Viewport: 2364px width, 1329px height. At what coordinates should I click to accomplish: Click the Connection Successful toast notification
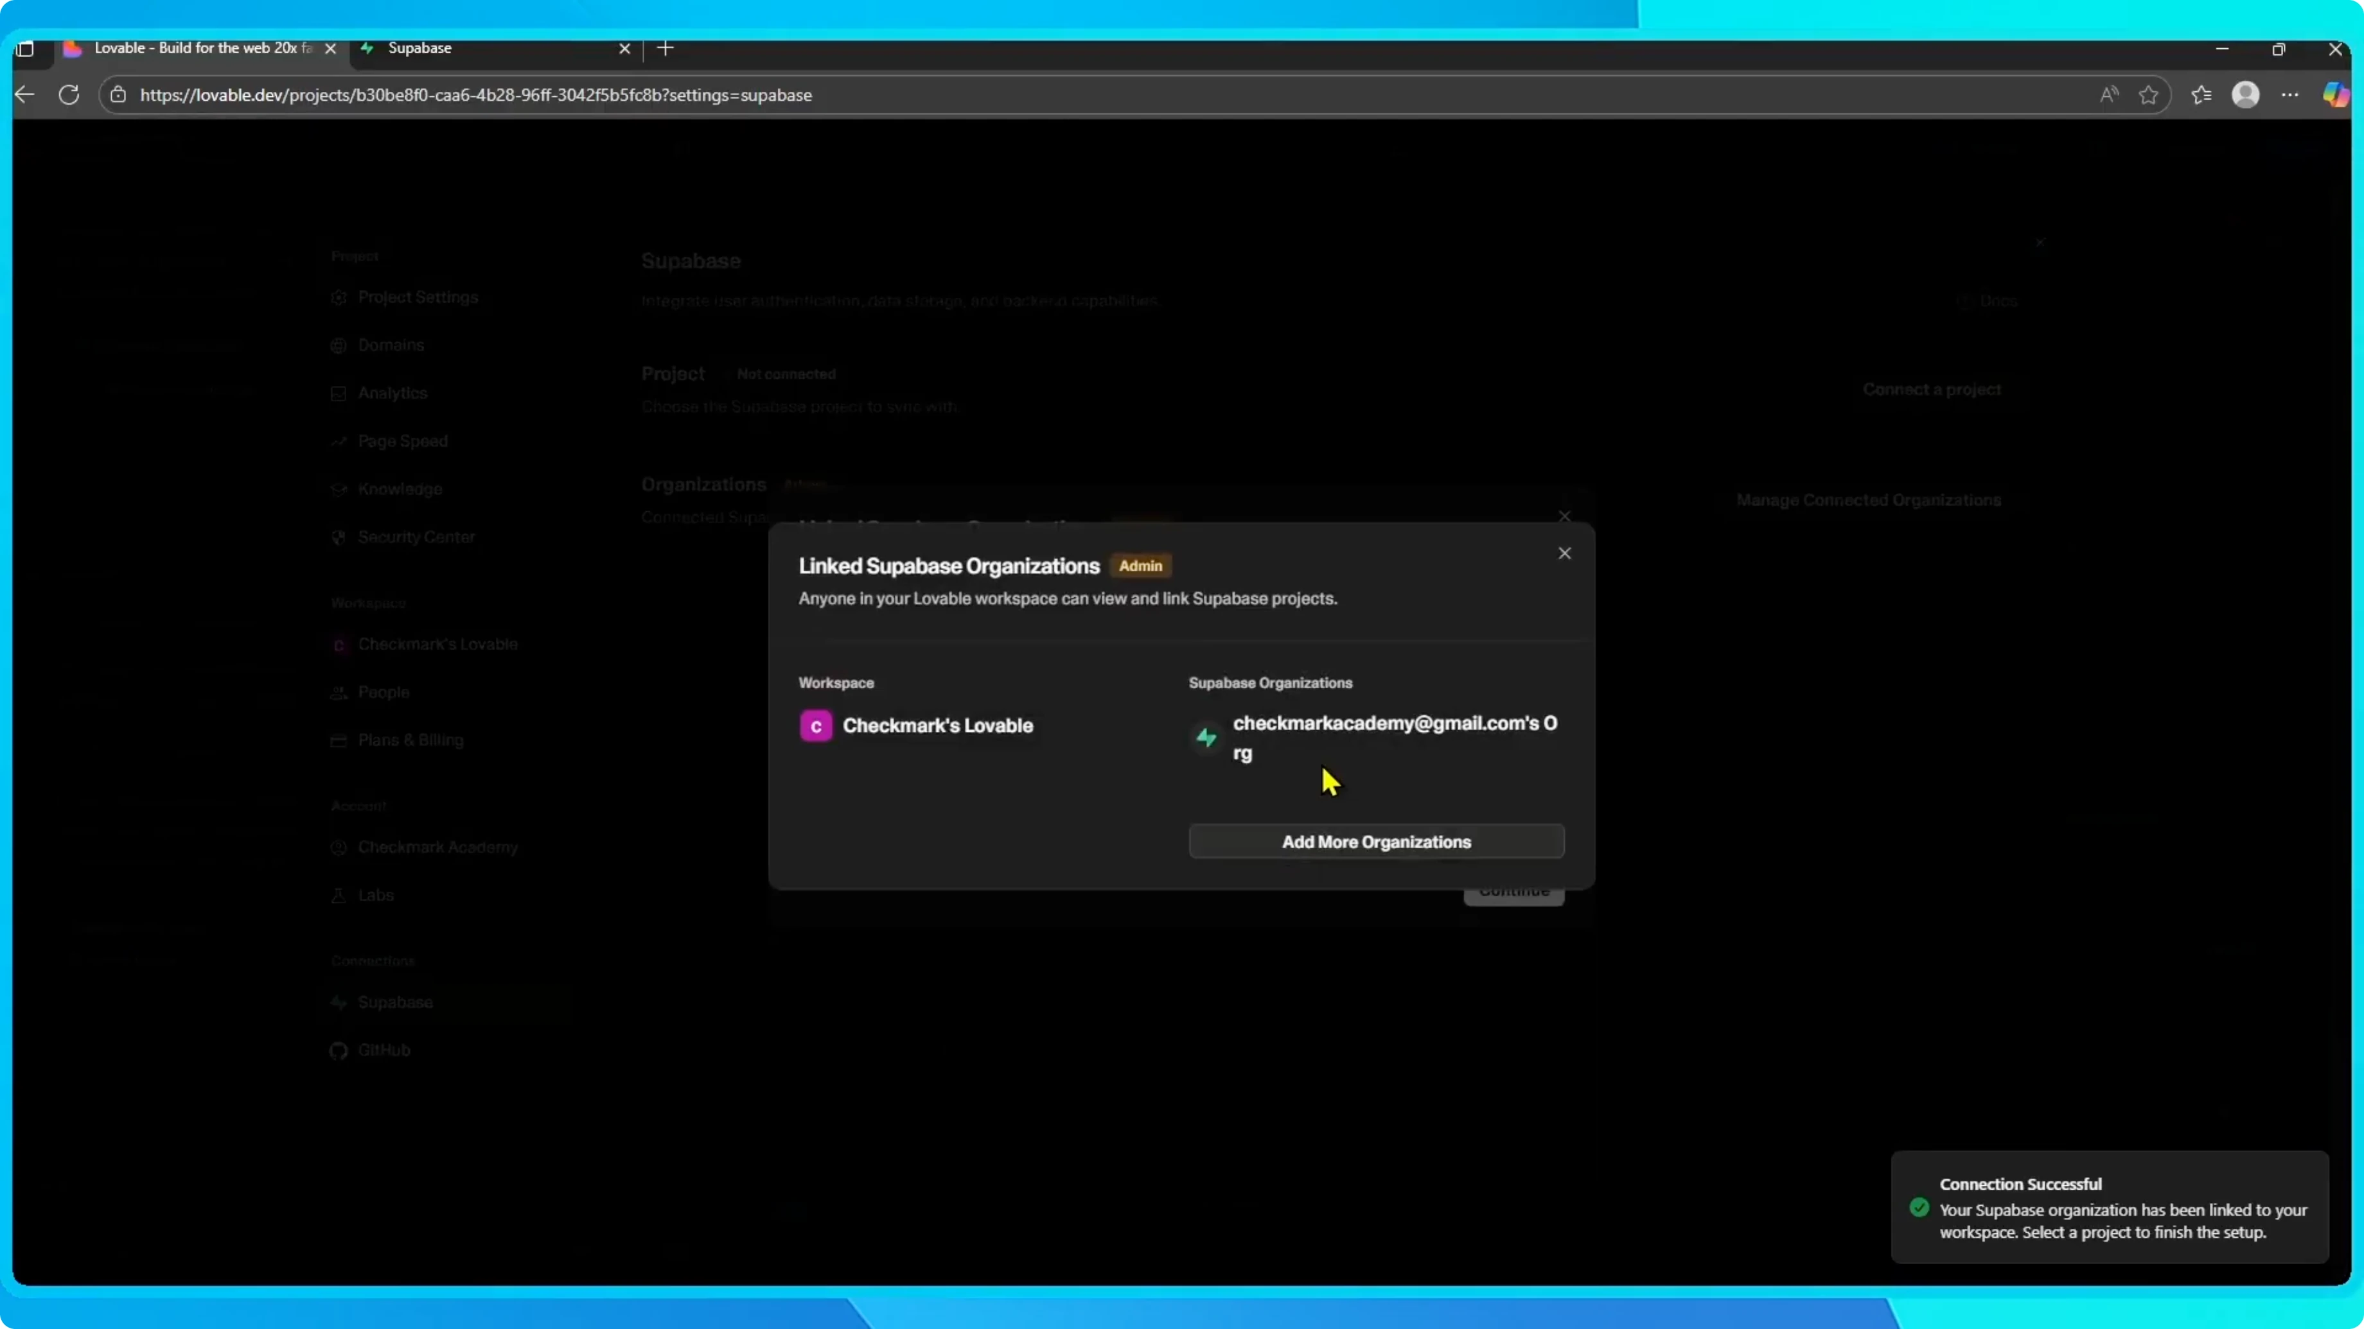[2110, 1207]
